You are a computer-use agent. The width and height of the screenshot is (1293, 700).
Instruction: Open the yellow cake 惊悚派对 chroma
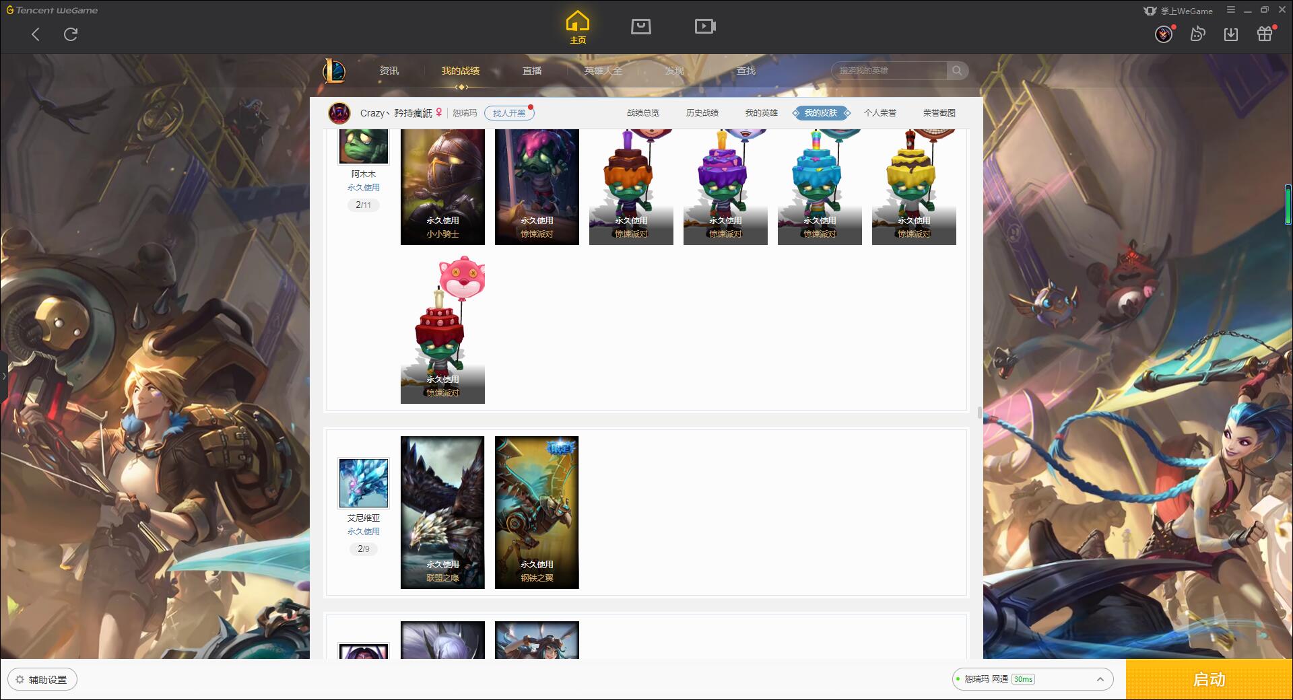point(914,187)
